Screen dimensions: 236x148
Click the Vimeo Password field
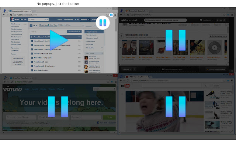coord(86,117)
